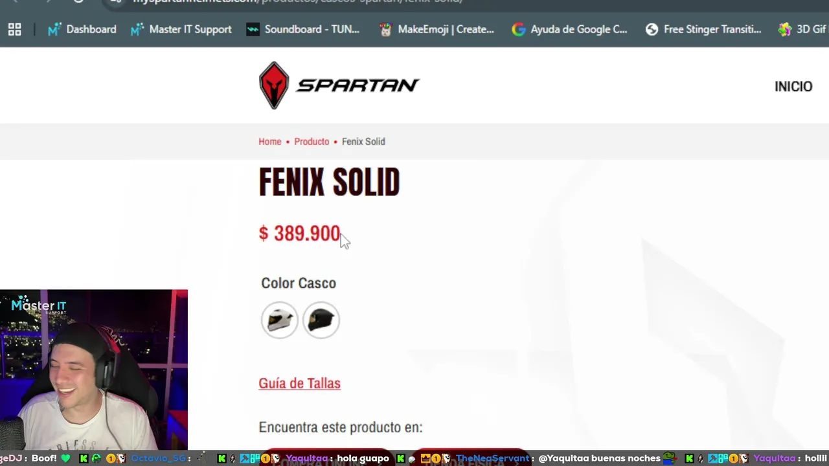
Task: Open the Free Stinger Transitions bookmark
Action: [703, 29]
